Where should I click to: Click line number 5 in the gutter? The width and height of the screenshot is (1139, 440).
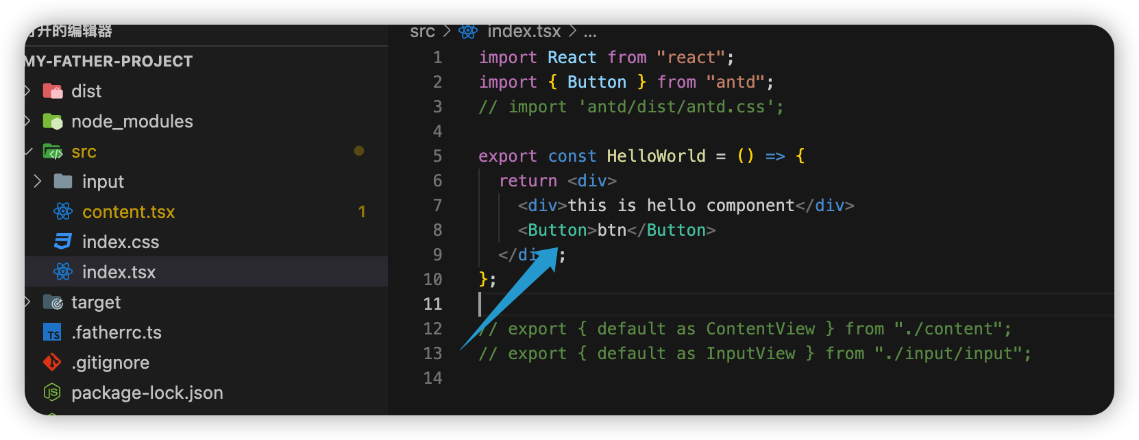click(x=437, y=156)
